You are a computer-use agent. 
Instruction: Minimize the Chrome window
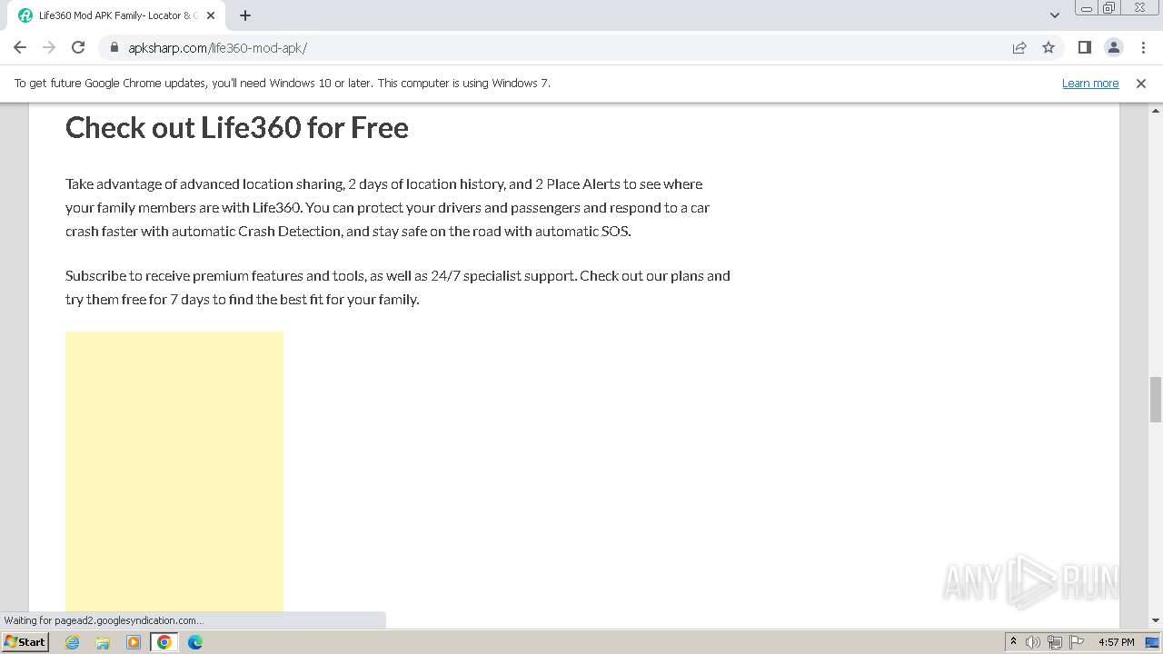[x=1086, y=8]
